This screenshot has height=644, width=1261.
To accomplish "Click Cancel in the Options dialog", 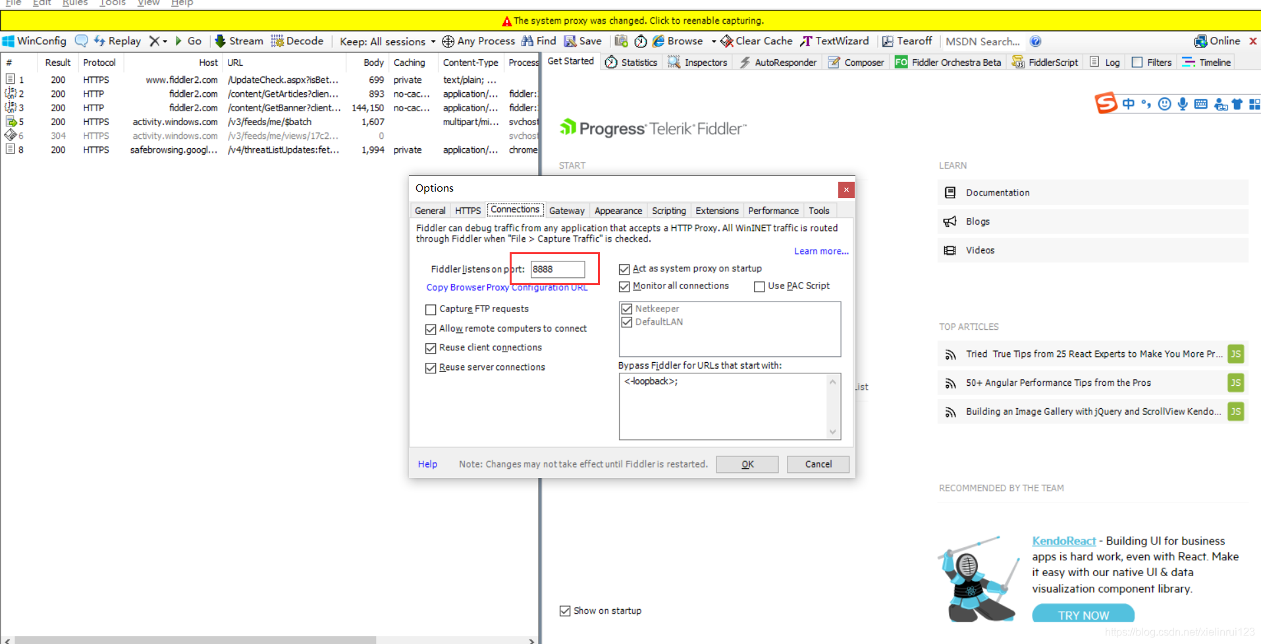I will point(818,464).
